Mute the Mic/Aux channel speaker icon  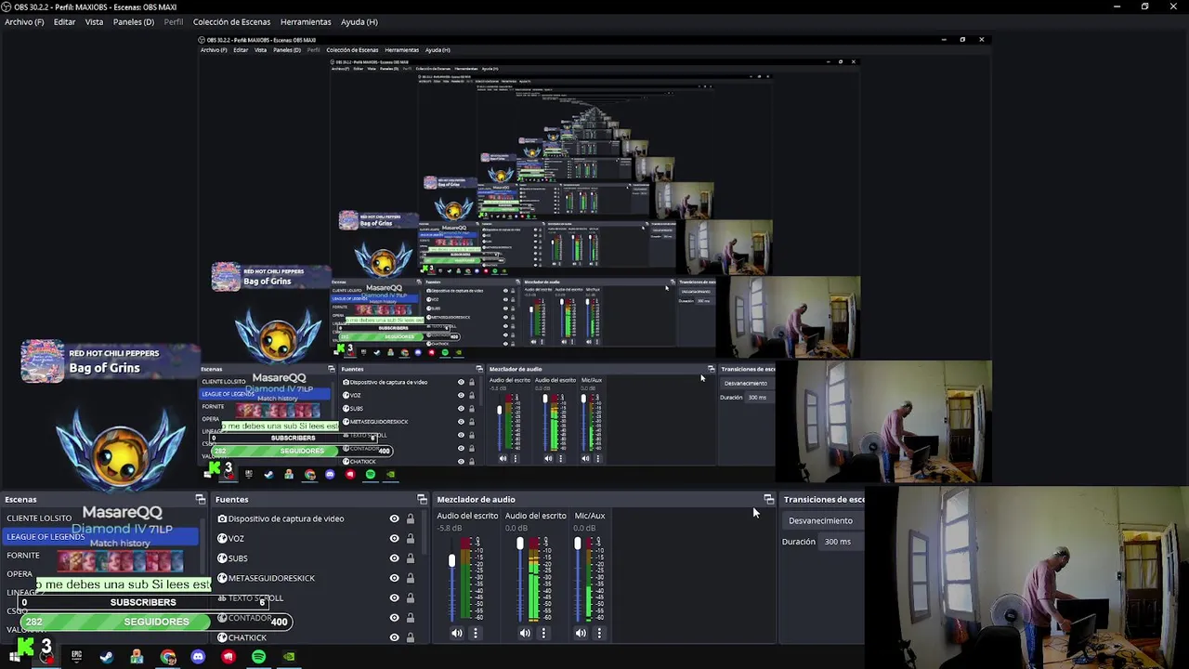coord(581,633)
